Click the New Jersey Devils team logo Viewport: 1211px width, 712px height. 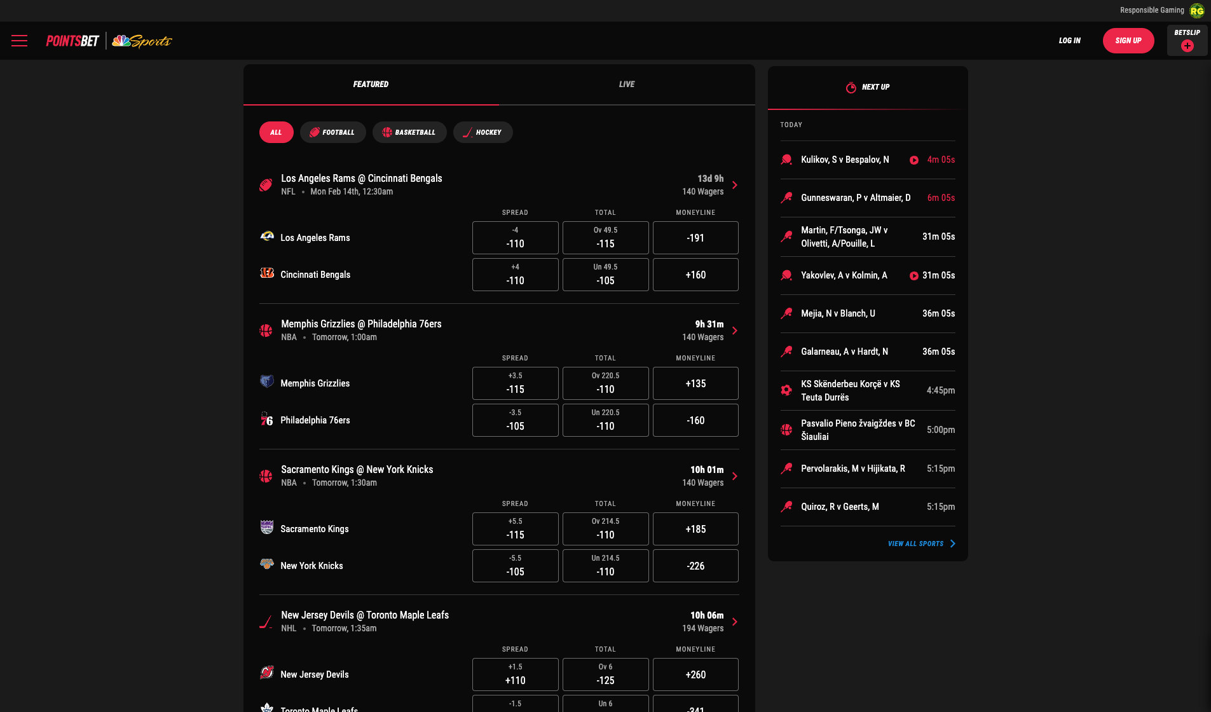click(267, 673)
